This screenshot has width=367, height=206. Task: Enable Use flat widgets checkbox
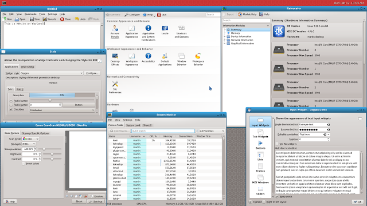tap(277, 144)
